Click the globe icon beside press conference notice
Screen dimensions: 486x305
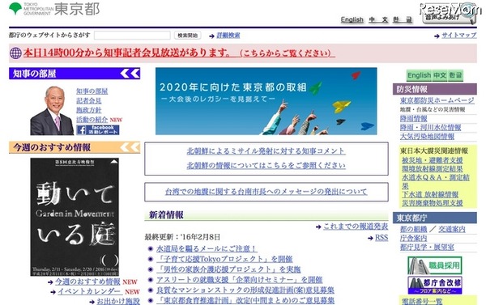click(x=15, y=53)
